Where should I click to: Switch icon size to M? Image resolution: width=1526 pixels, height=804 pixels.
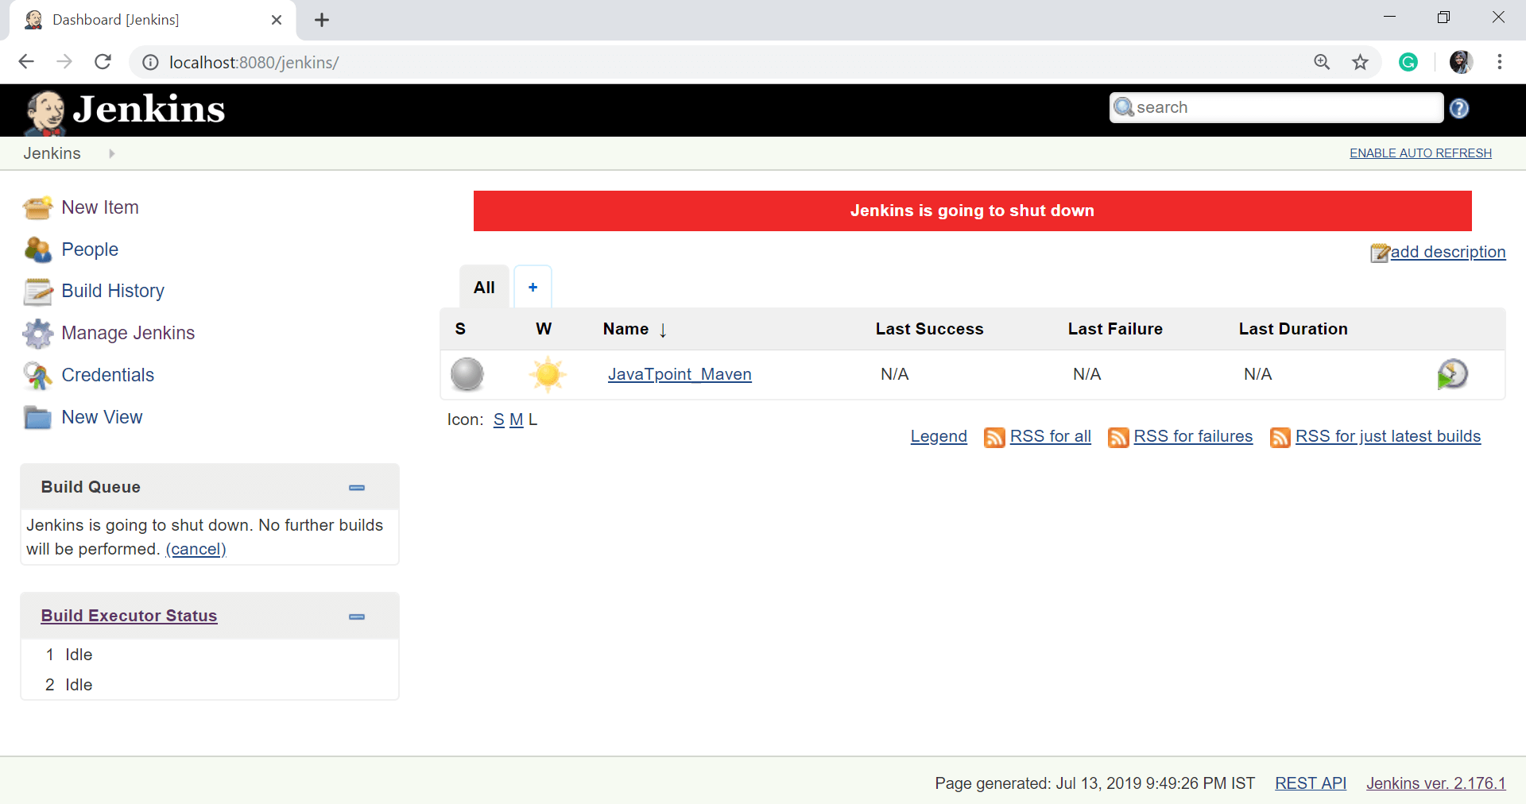click(x=517, y=419)
